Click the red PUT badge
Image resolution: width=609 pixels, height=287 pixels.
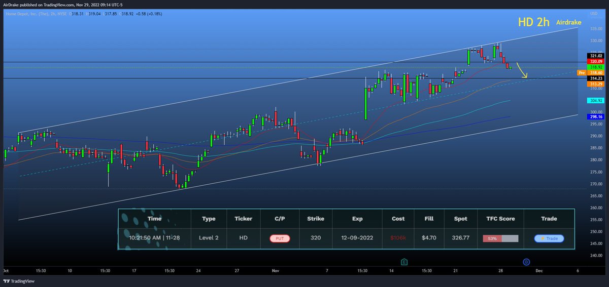coord(280,238)
